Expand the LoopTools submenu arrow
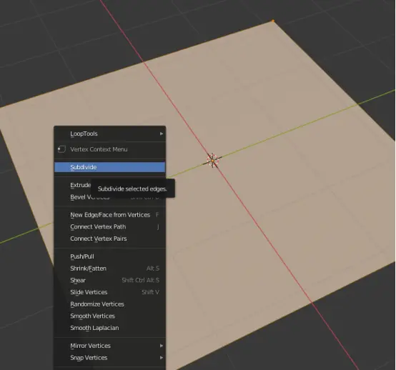The image size is (396, 370). point(162,134)
